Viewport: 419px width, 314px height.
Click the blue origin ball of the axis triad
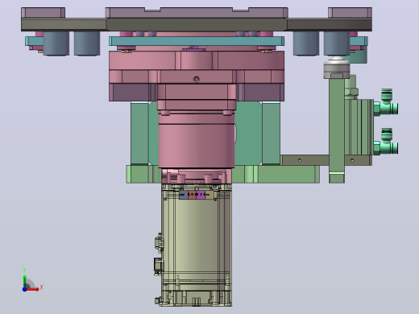[x=24, y=289]
